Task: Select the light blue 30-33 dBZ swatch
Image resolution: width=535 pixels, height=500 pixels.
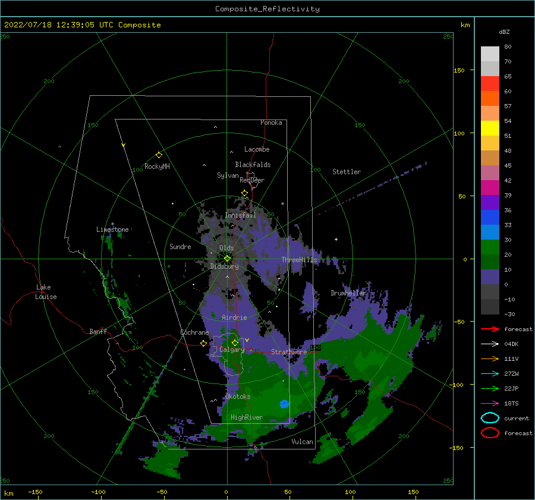Action: (490, 232)
